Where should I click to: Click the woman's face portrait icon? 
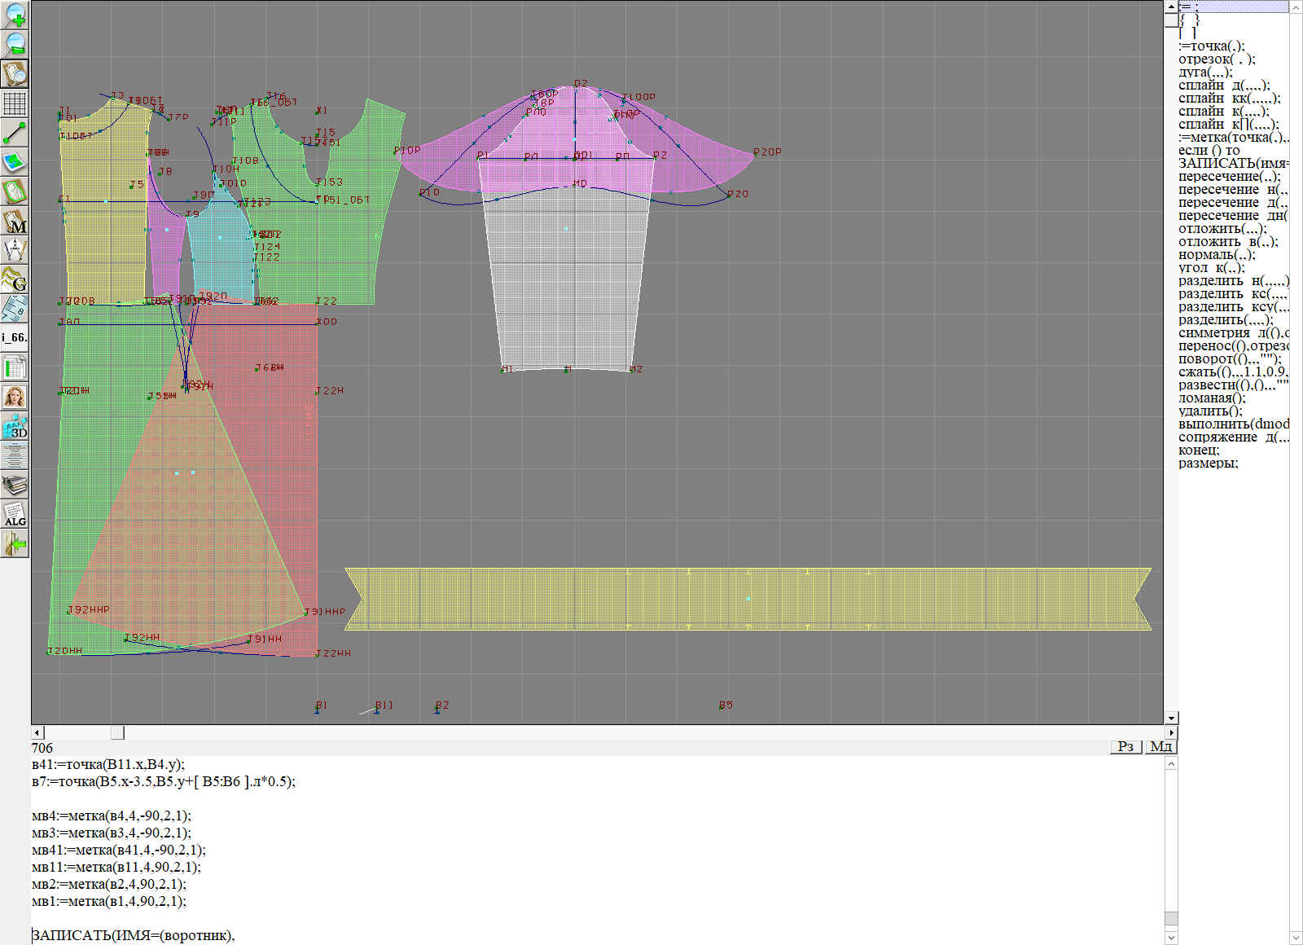15,397
